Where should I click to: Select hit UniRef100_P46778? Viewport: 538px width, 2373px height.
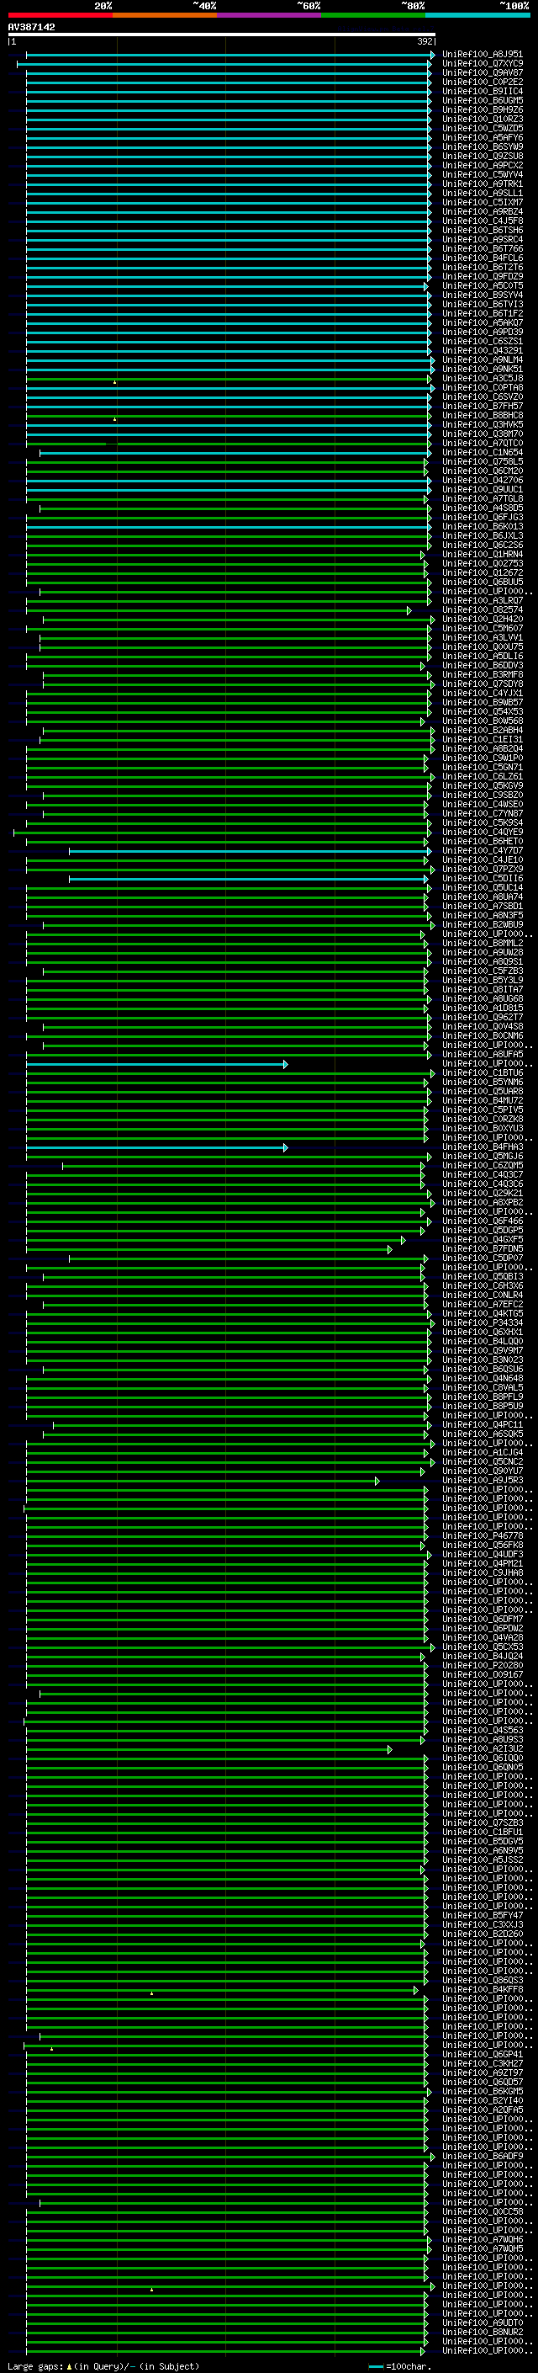pos(483,1535)
